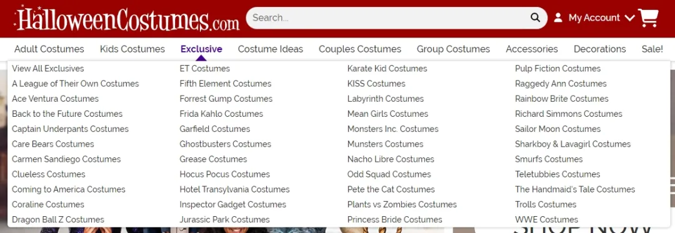
Task: Open ET Costumes link
Action: pyautogui.click(x=204, y=68)
